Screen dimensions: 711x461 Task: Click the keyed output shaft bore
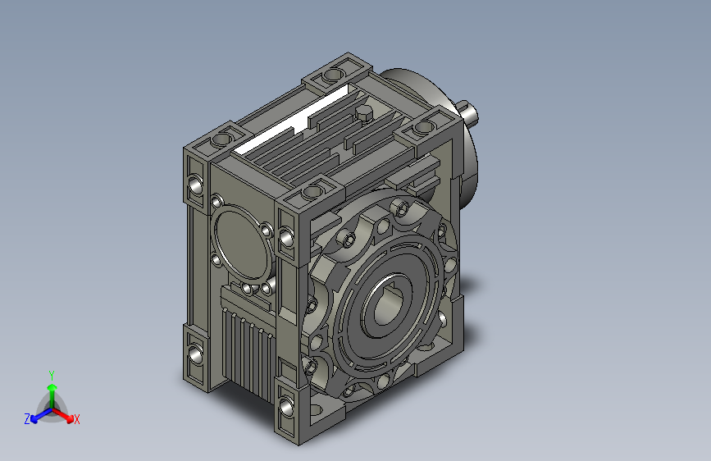[387, 304]
